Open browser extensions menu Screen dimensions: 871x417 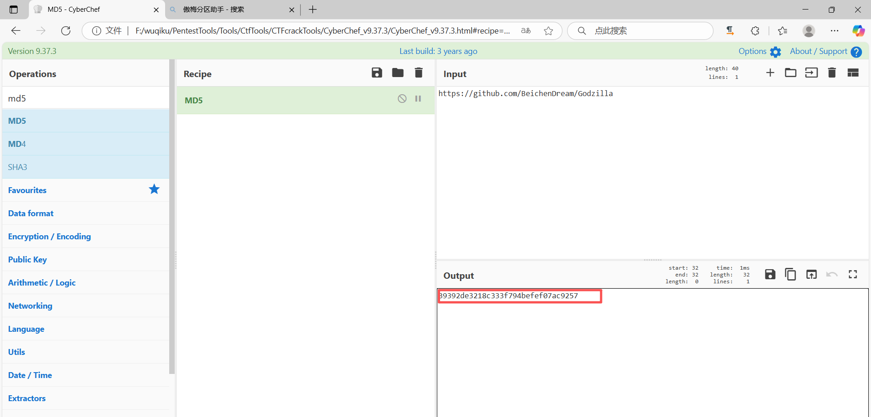(x=755, y=31)
